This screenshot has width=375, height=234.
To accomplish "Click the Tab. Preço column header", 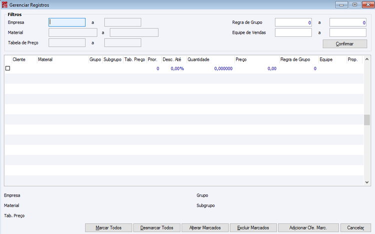I will click(x=135, y=60).
